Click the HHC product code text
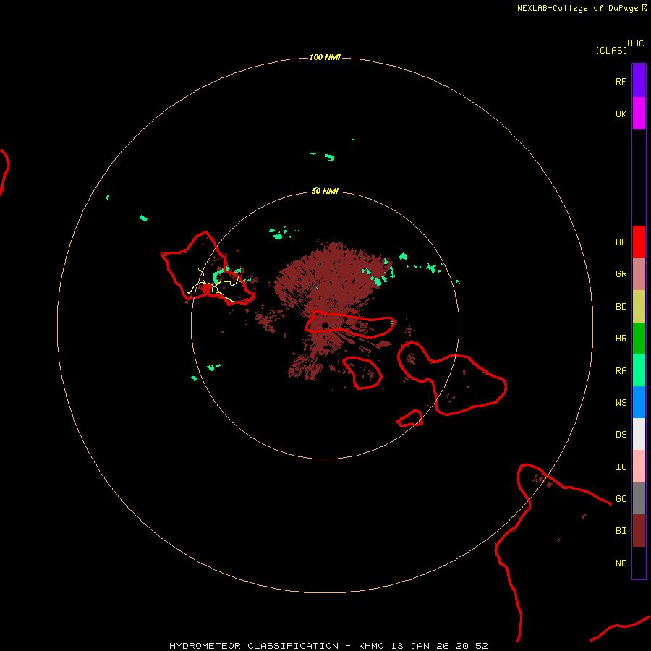The height and width of the screenshot is (651, 651). [x=635, y=43]
